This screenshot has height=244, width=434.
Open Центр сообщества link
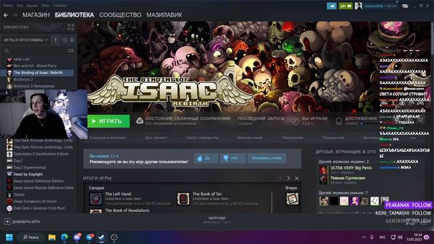pyautogui.click(x=202, y=138)
